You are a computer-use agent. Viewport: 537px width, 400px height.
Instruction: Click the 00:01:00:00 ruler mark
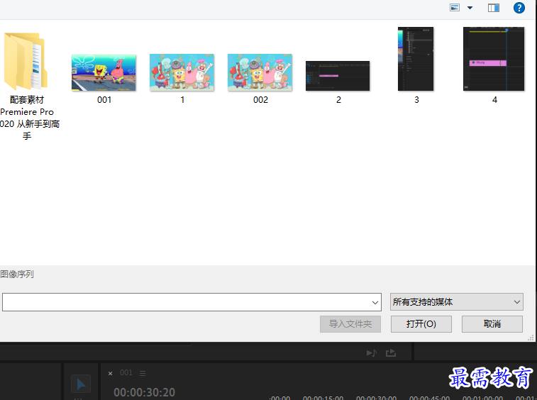(x=482, y=398)
